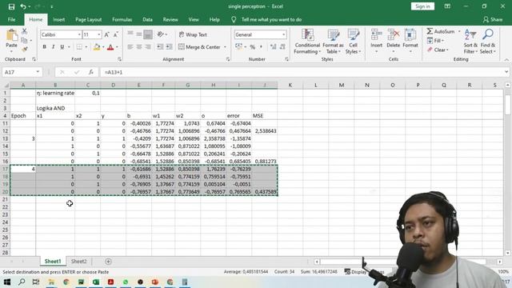The image size is (512, 288).
Task: Open Sort & Filter dropdown
Action: (x=470, y=41)
